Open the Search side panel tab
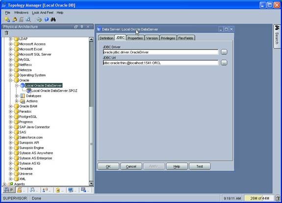This screenshot has width=282, height=203. [x=277, y=36]
